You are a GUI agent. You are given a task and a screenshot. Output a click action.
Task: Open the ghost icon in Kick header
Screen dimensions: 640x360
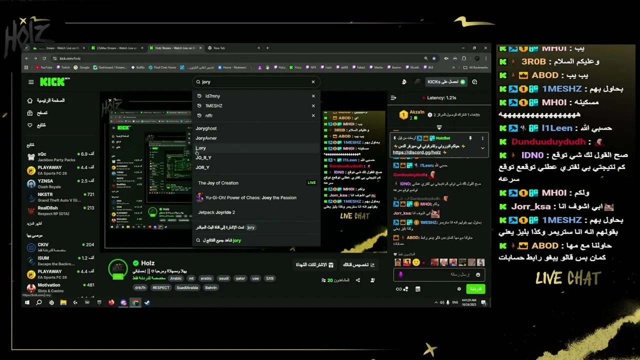point(404,82)
